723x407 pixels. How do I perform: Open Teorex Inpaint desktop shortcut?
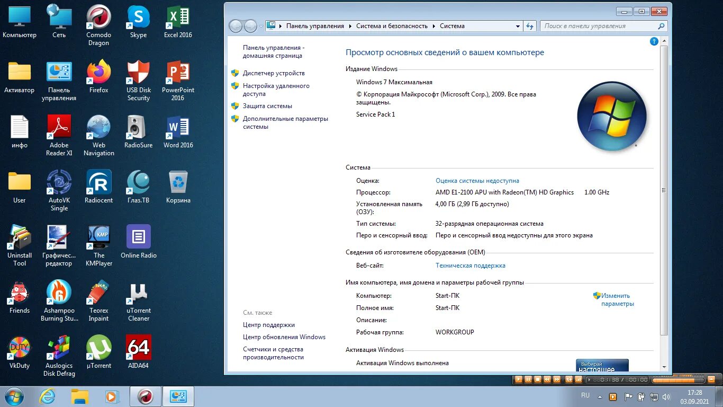click(98, 300)
